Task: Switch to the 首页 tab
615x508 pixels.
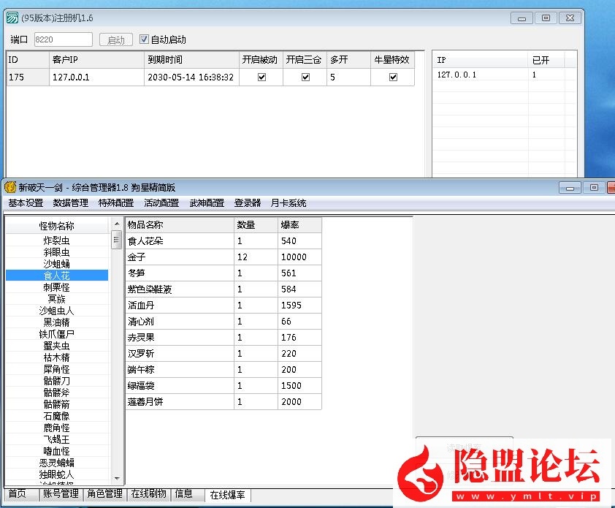Action: [16, 494]
